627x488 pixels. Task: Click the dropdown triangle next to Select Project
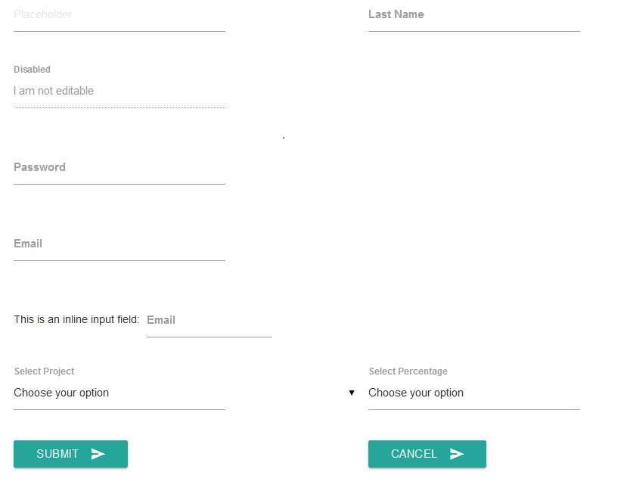[352, 393]
